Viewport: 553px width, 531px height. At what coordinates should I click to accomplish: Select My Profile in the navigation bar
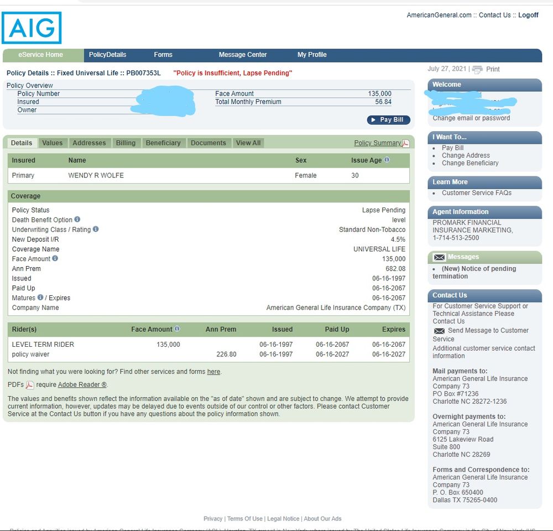point(311,55)
